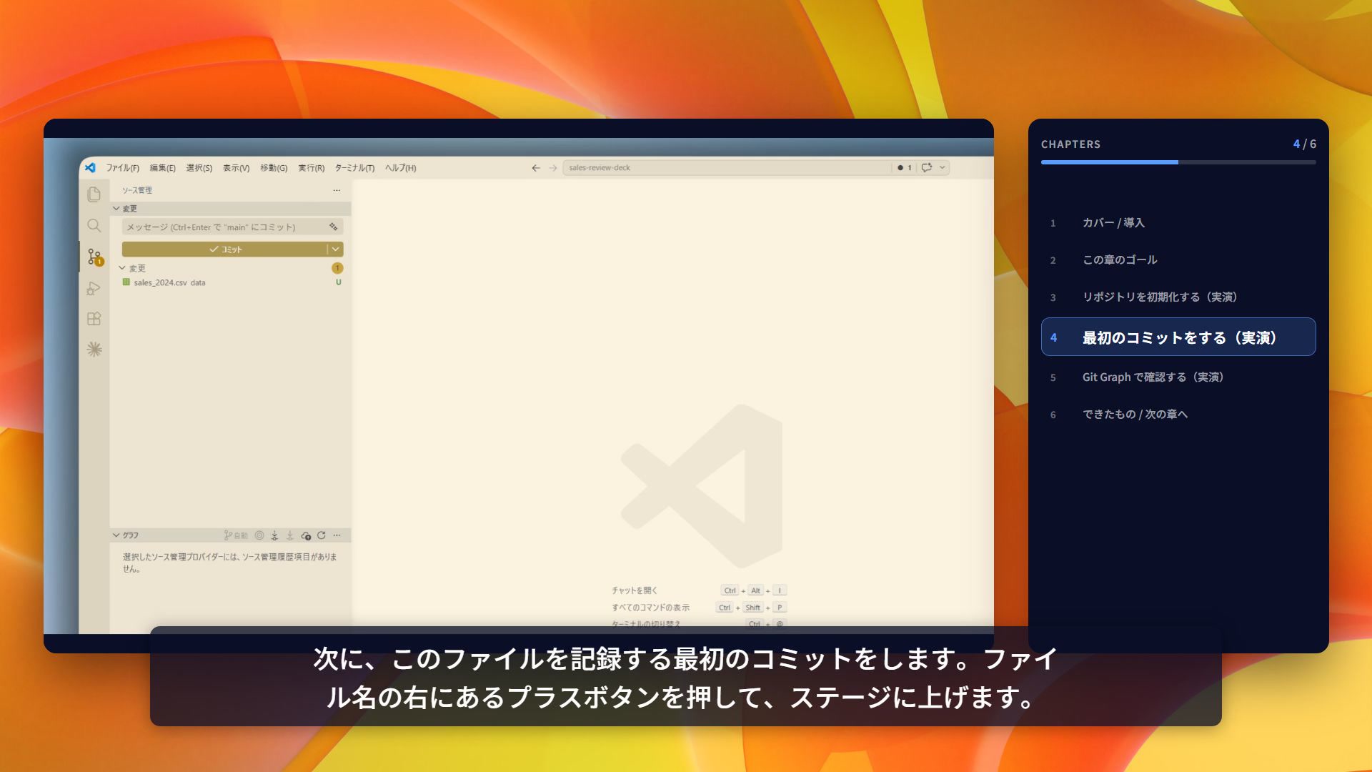
Task: Open the Search icon in the activity bar
Action: click(x=94, y=226)
